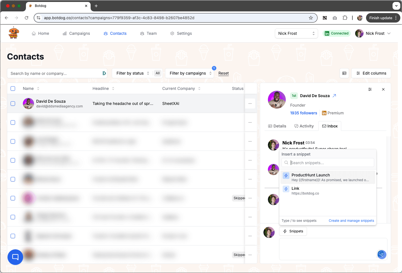Image resolution: width=402 pixels, height=273 pixels.
Task: Open David De Souza's profile via external link arrow
Action: (x=335, y=95)
